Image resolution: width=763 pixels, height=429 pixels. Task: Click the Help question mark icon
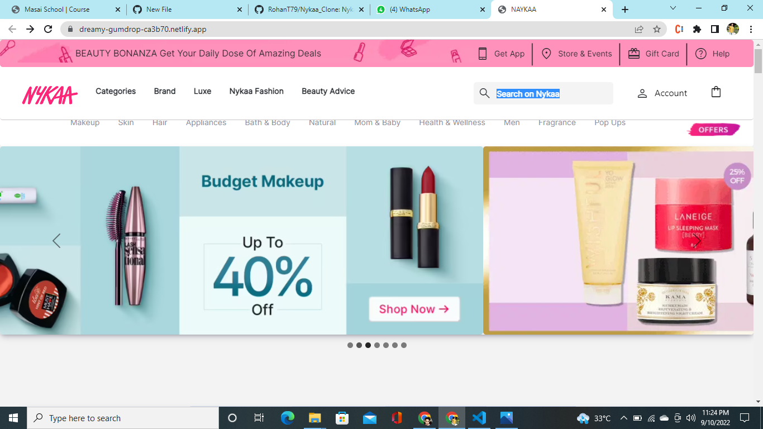pyautogui.click(x=700, y=53)
